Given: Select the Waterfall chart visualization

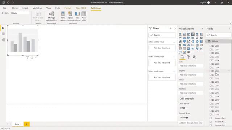Looking at the screenshot, I should point(180,42).
